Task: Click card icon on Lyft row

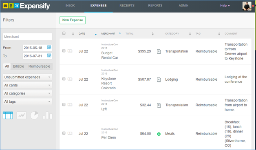Action: (70, 105)
